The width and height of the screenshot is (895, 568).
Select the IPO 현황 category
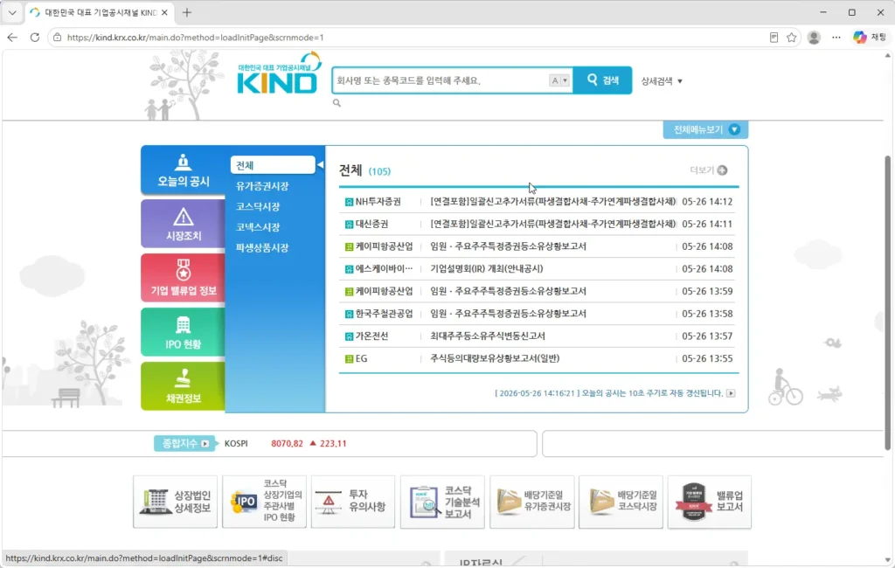pos(184,332)
